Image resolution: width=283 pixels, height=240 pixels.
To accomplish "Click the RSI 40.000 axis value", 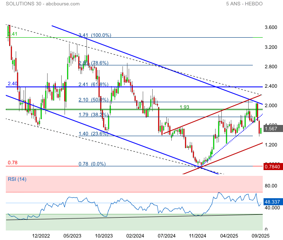I will click(x=272, y=208).
